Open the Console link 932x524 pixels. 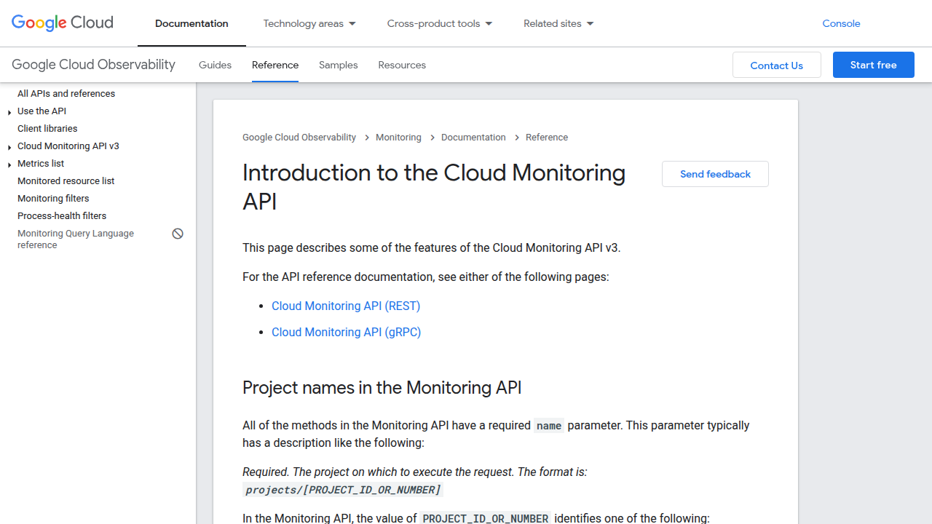point(841,23)
